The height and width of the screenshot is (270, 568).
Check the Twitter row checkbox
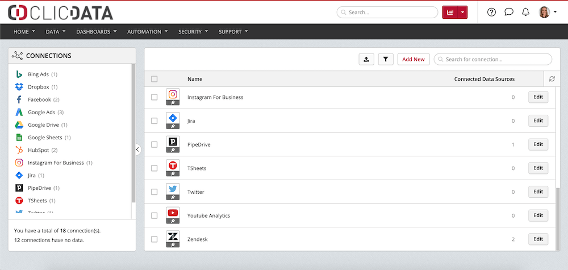point(154,192)
